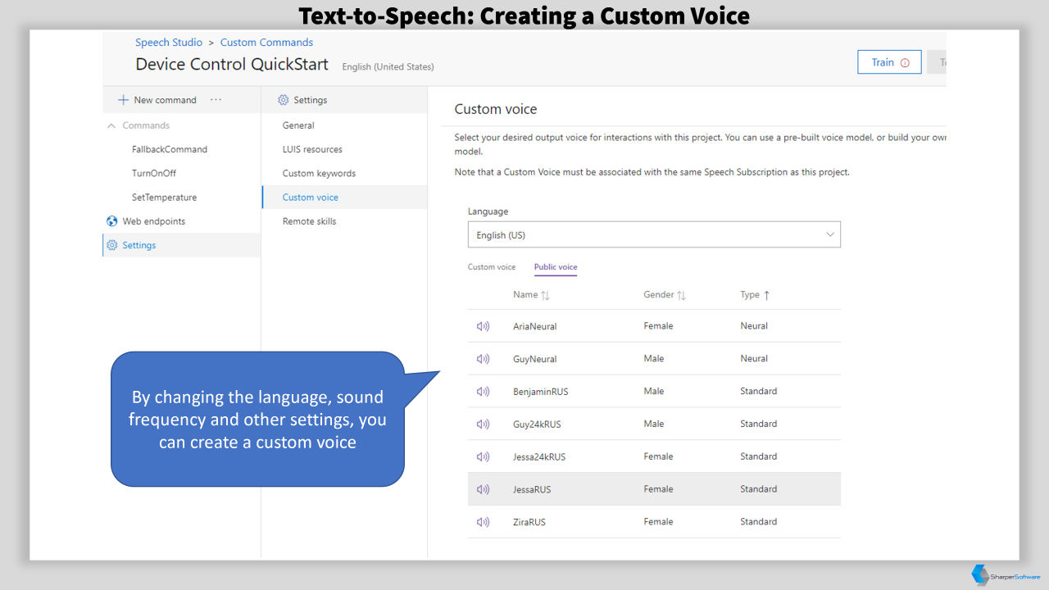Click the English (United States) project language label

[x=388, y=66]
